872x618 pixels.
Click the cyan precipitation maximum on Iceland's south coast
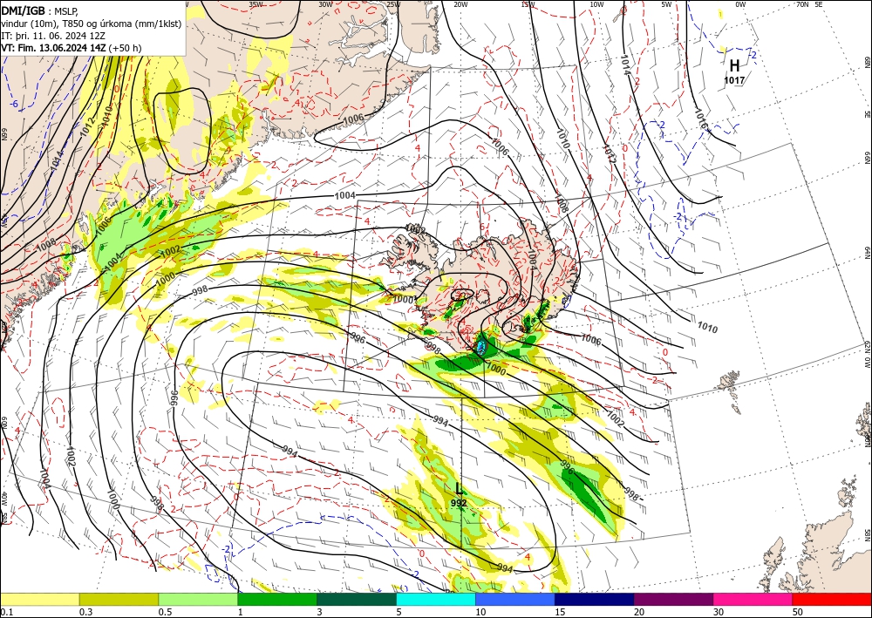tap(481, 348)
